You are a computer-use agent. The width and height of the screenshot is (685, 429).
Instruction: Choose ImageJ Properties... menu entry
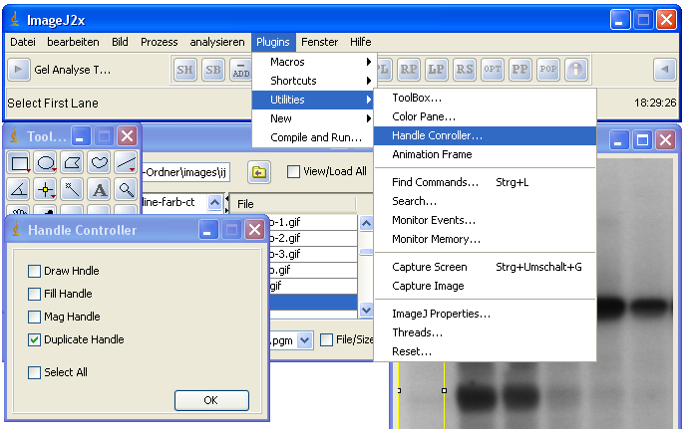tap(485, 314)
